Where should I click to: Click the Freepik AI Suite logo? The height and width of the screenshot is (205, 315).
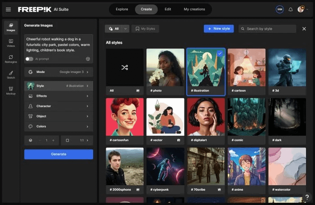pos(43,9)
